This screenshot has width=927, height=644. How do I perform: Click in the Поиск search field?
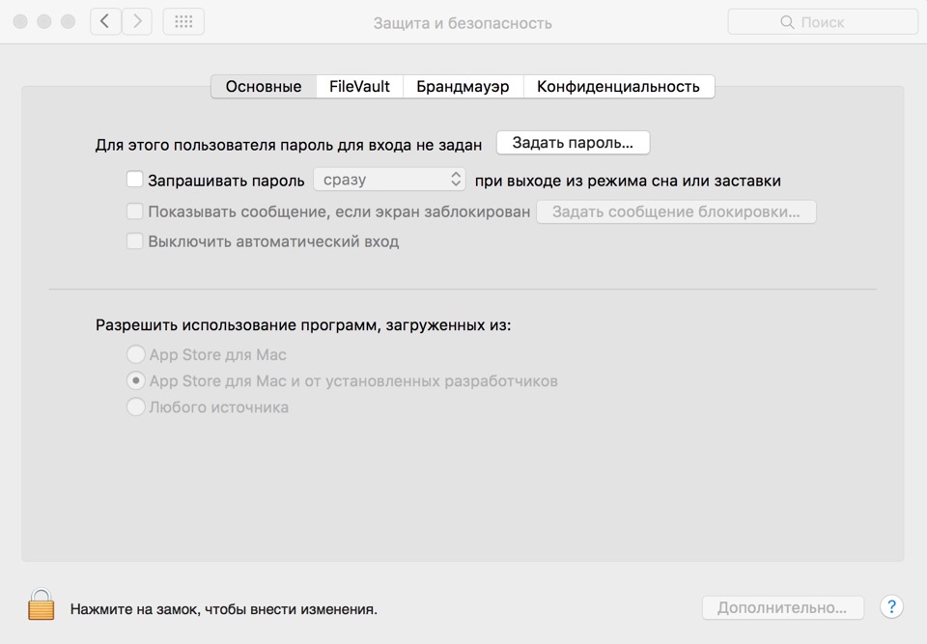tap(823, 22)
